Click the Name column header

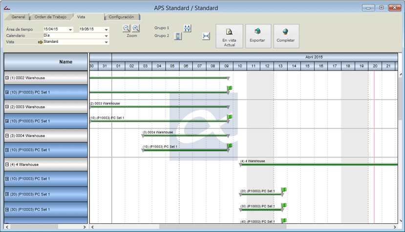(46, 62)
